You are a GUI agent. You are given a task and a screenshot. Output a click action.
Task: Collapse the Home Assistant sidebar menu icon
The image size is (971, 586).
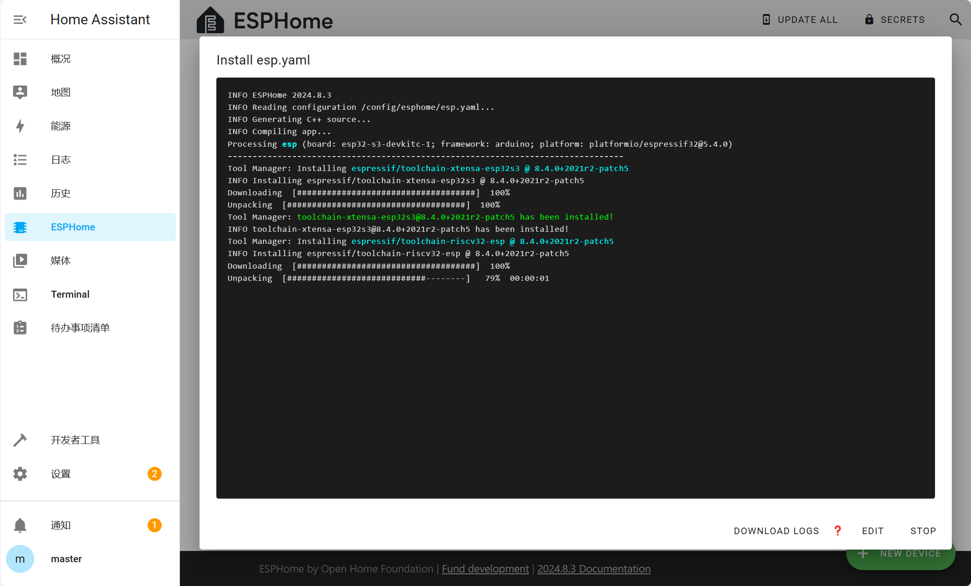[20, 20]
